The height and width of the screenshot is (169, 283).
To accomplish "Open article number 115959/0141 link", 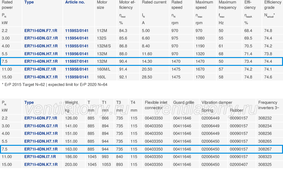I will coord(77,77).
